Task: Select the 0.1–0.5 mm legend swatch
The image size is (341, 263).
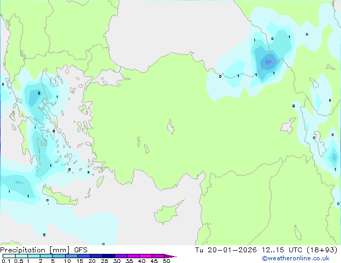Action: 9,256
